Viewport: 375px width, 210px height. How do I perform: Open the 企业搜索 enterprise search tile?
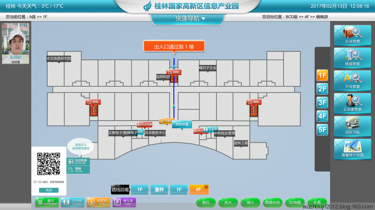tap(352, 35)
